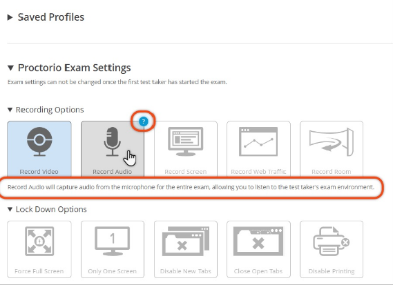Click the Record Screen monitor icon
Image resolution: width=393 pixels, height=285 pixels.
pyautogui.click(x=186, y=141)
